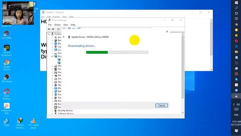The width and height of the screenshot is (241, 136).
Task: Open the ENG language indicator
Action: [x=236, y=115]
